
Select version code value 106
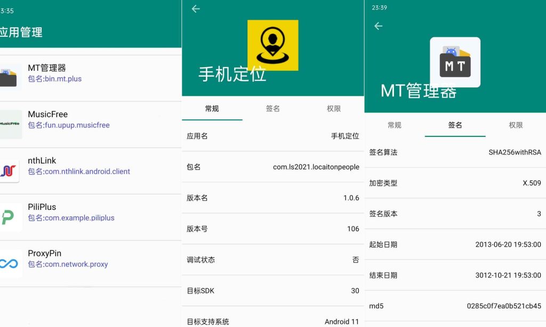[353, 229]
